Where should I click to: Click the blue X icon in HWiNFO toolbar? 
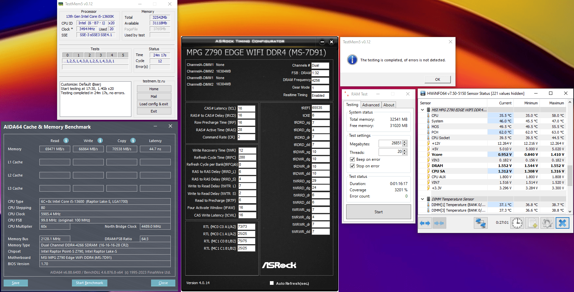[562, 223]
